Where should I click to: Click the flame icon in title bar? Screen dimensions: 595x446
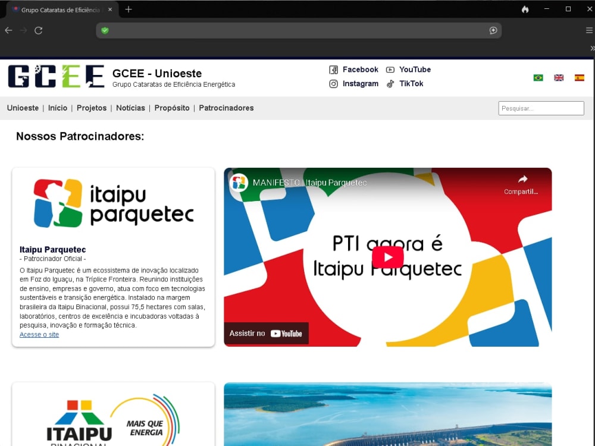tap(525, 9)
